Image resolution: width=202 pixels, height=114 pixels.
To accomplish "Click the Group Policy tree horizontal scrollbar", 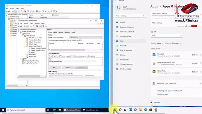I will pyautogui.click(x=32, y=76).
